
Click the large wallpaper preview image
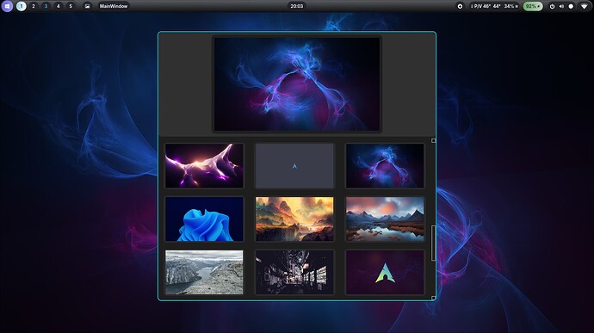pyautogui.click(x=297, y=83)
